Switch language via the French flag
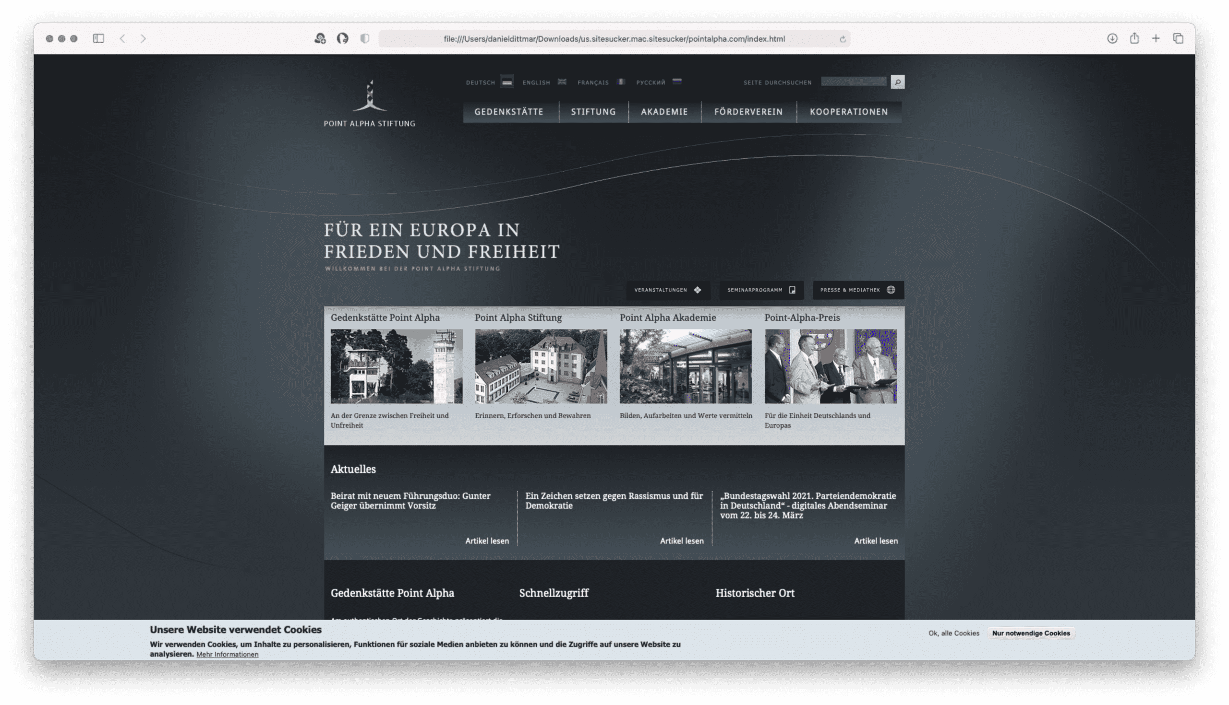This screenshot has width=1229, height=705. click(621, 82)
